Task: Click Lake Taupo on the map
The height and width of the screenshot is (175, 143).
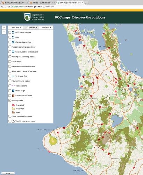Action: pos(116,120)
